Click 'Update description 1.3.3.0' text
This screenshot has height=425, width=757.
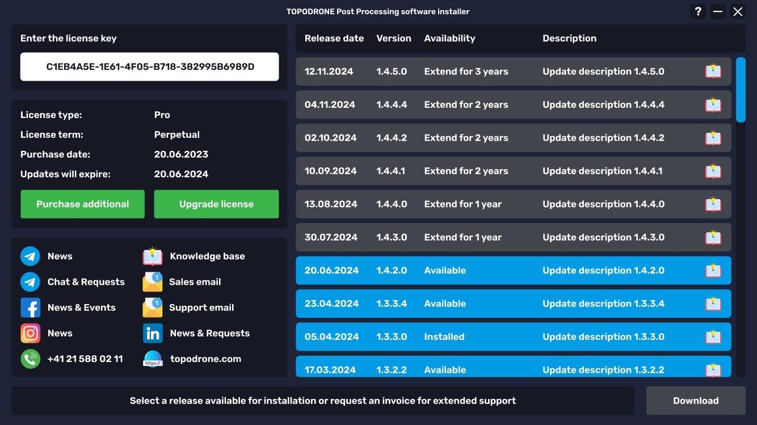pos(603,337)
